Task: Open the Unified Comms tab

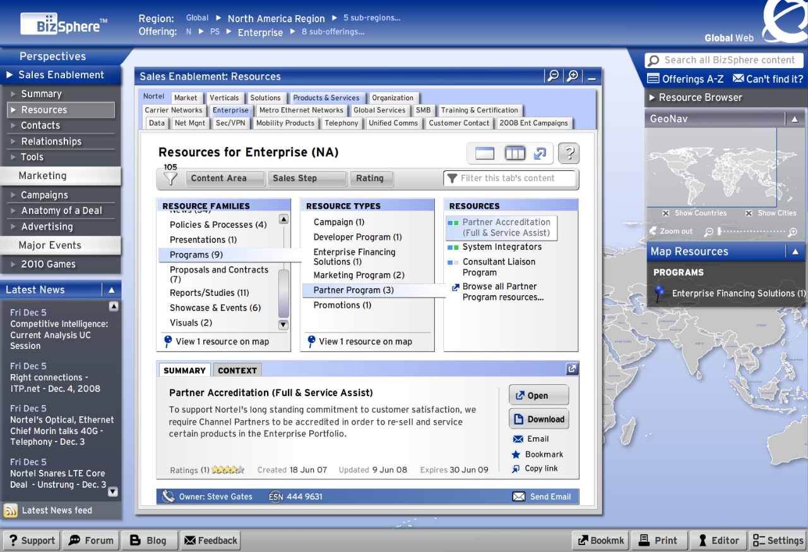Action: click(393, 123)
